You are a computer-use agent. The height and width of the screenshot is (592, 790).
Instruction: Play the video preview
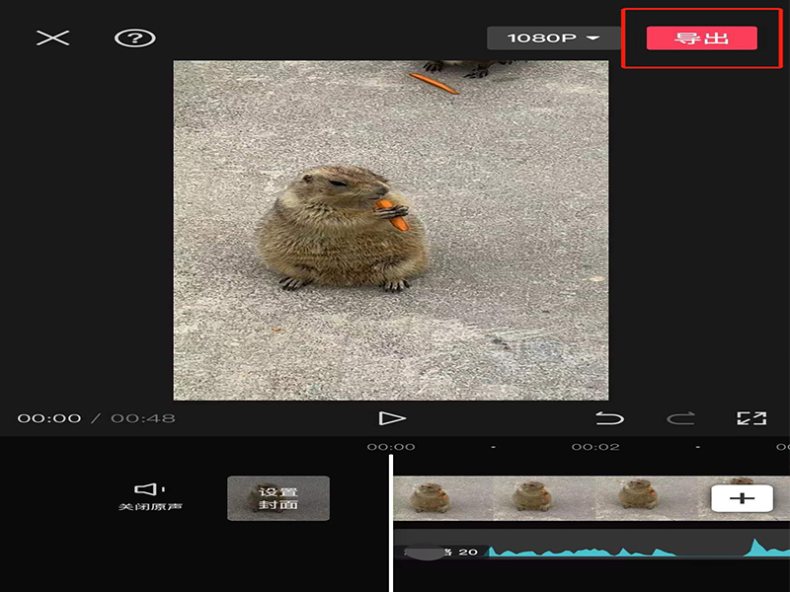[x=392, y=418]
